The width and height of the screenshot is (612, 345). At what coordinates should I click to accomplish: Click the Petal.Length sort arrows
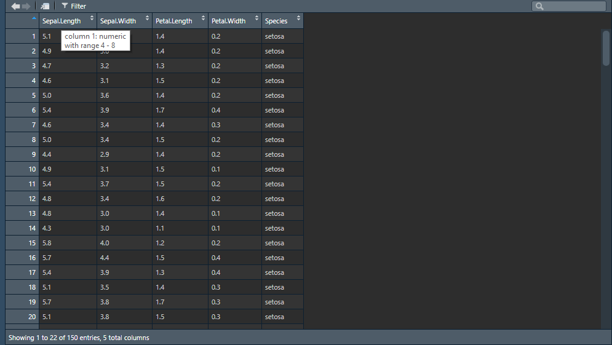tap(203, 18)
